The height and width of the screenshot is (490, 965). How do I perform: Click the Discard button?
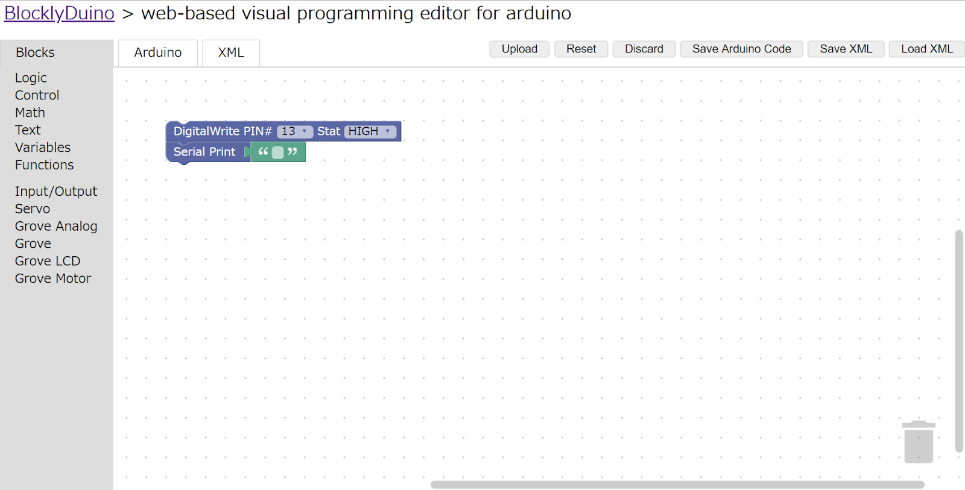[x=644, y=49]
